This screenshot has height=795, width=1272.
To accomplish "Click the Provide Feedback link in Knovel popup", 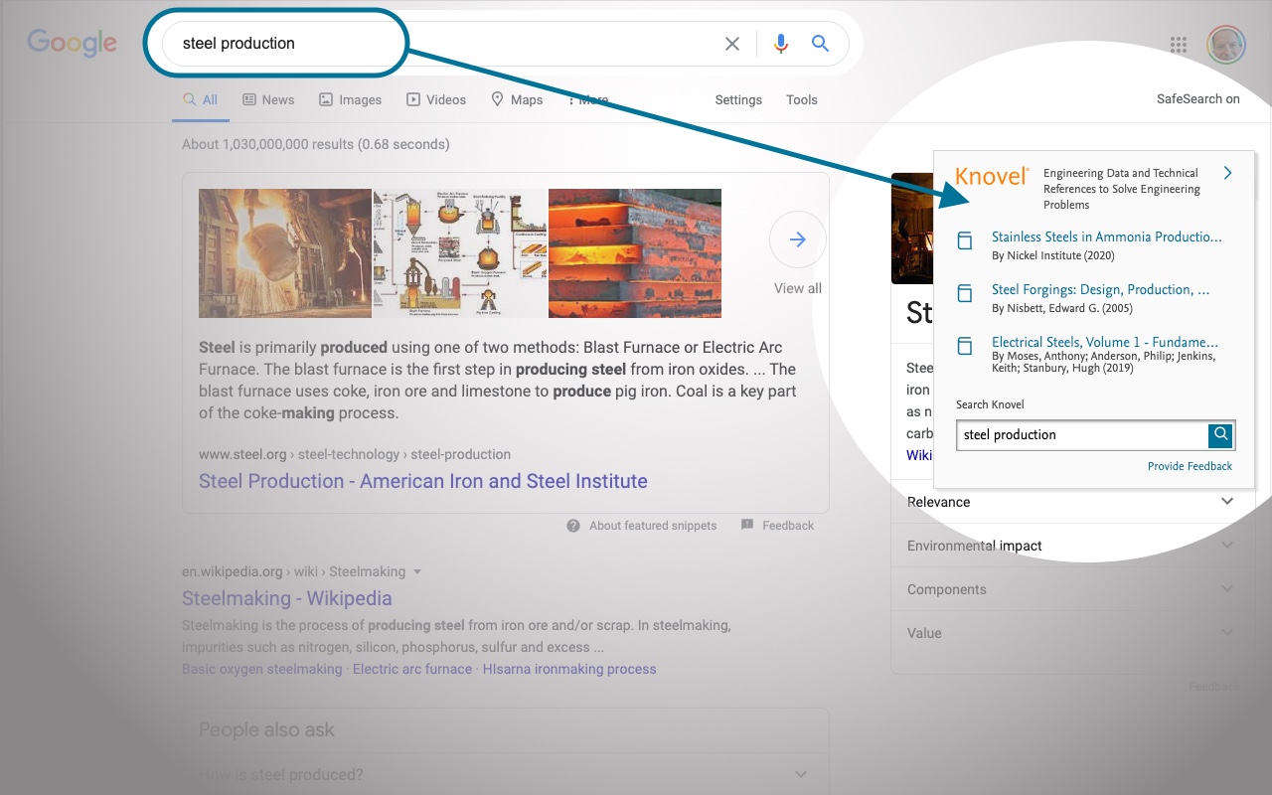I will tap(1190, 465).
